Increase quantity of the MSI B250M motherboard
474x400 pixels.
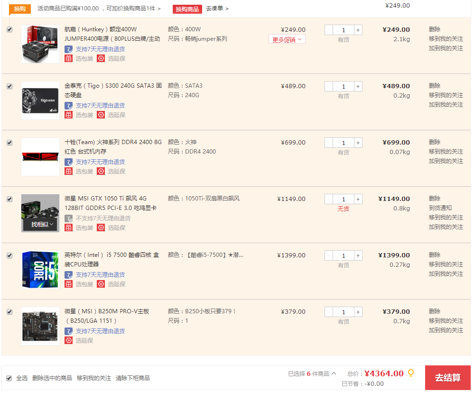[x=358, y=312]
